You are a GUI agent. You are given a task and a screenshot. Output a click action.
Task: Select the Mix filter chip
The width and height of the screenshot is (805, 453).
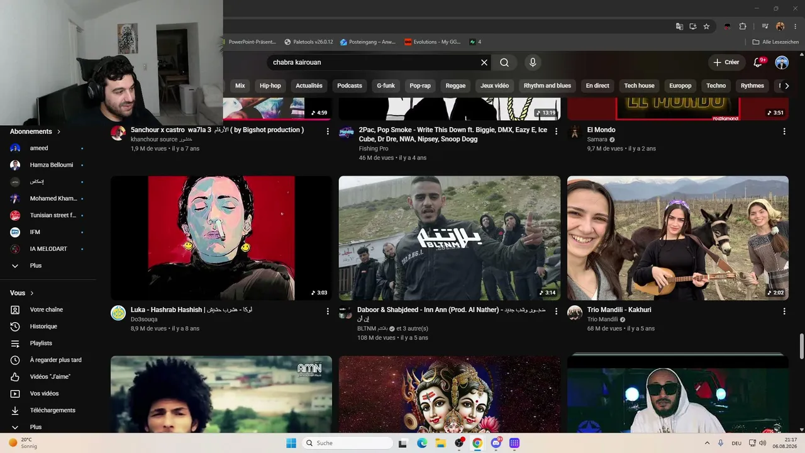click(240, 86)
